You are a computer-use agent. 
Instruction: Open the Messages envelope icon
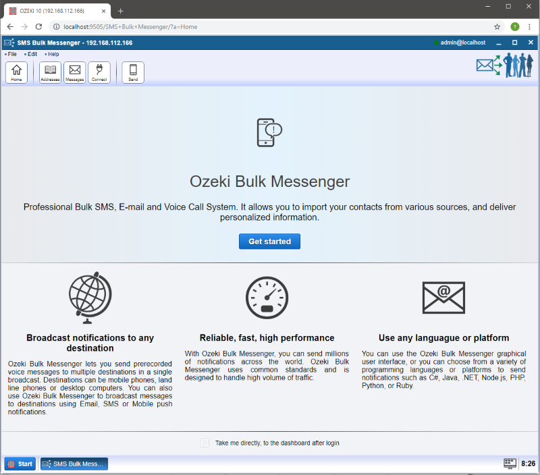(x=74, y=72)
